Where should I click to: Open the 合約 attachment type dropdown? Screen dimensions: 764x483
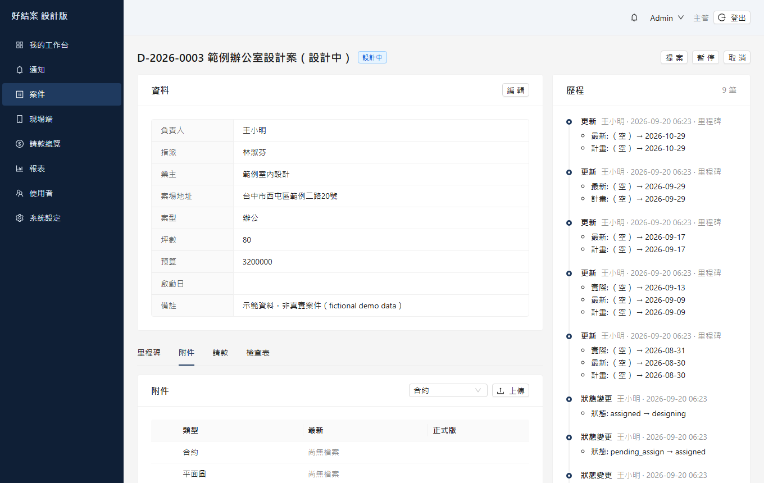(x=448, y=390)
